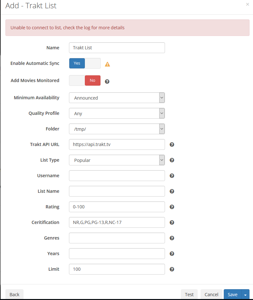Click help icon next to Rating
Viewport: 253px width, 300px height.
click(172, 207)
